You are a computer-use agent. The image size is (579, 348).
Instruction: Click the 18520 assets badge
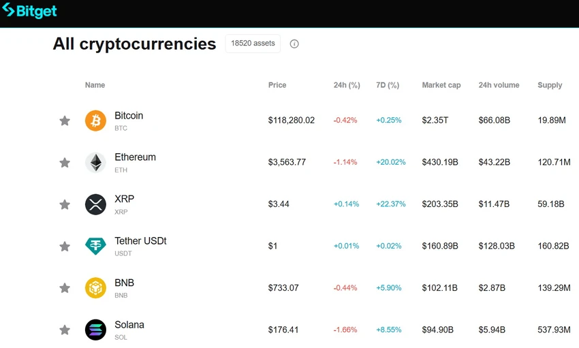253,44
